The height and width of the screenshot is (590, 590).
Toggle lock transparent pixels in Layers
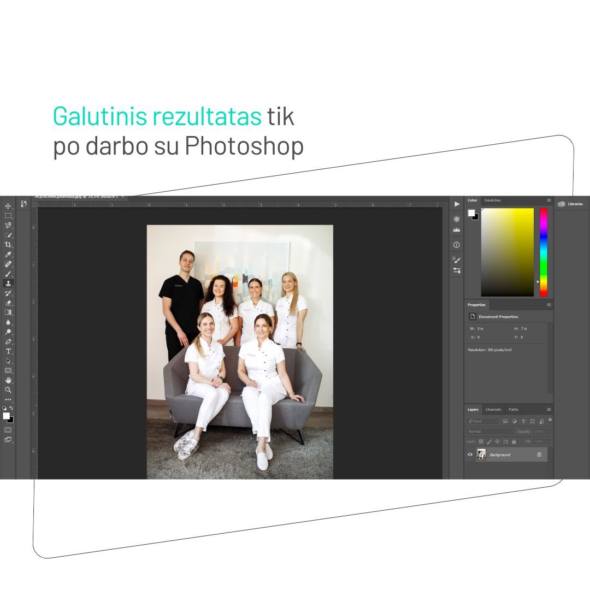481,441
